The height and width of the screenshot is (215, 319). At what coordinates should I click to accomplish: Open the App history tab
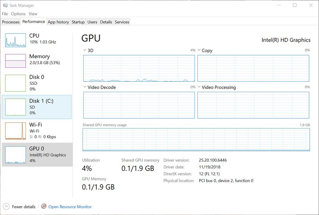pos(58,22)
